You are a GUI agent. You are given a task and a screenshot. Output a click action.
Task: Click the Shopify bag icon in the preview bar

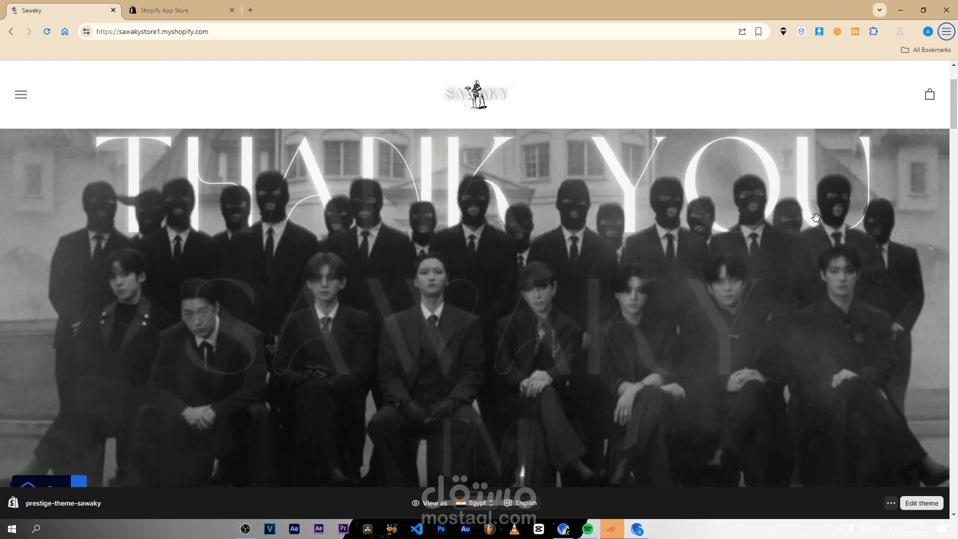click(x=13, y=503)
